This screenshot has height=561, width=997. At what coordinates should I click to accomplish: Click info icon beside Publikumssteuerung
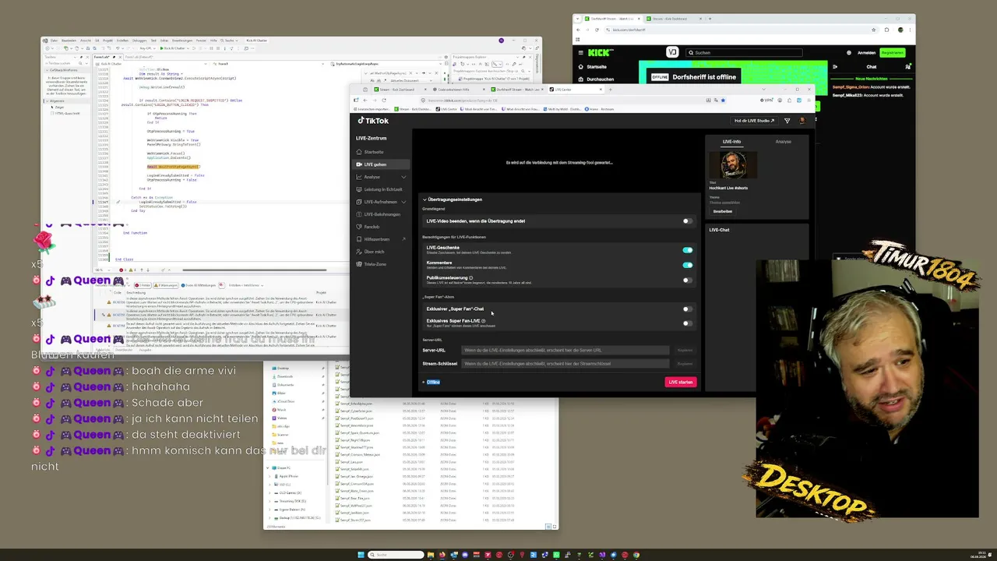point(470,277)
